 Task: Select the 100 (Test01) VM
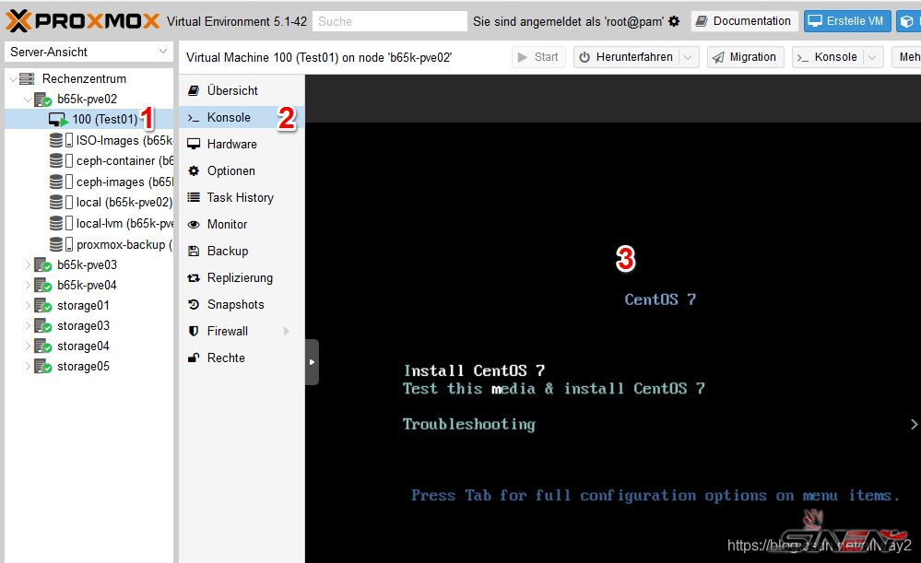[x=89, y=119]
